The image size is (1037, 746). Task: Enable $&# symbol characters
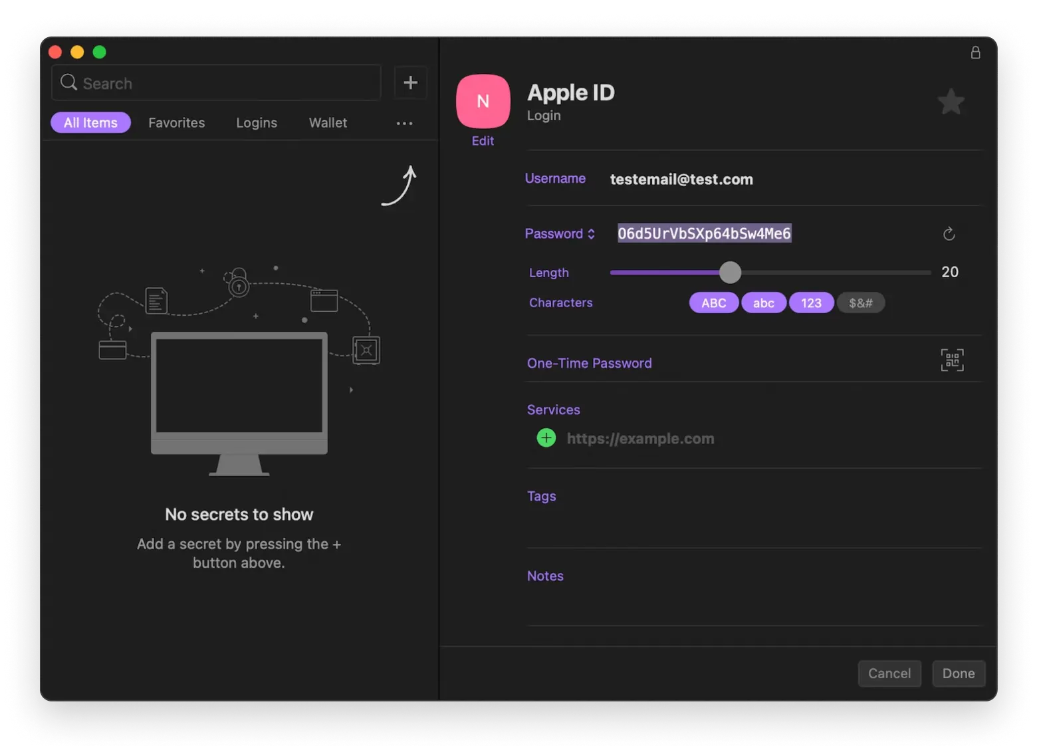860,303
